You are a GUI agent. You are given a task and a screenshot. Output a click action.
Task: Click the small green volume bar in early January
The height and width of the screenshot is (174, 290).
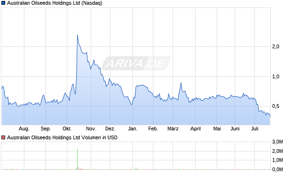[136, 168]
